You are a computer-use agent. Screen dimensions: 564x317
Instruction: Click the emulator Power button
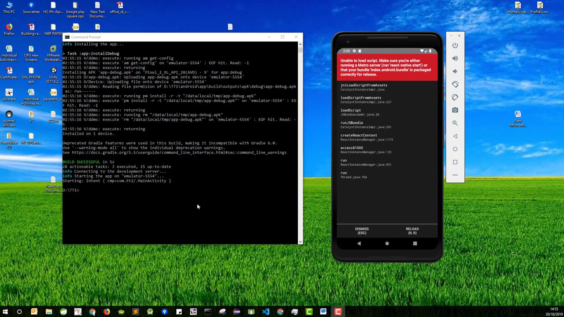click(x=455, y=45)
